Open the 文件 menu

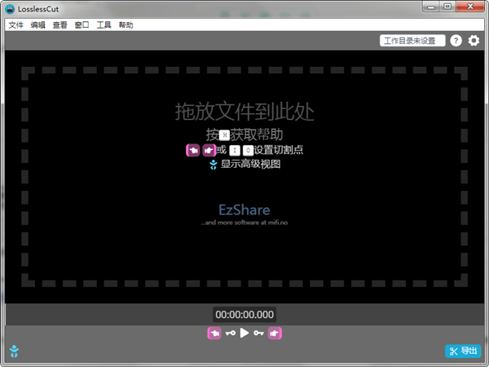(x=15, y=25)
